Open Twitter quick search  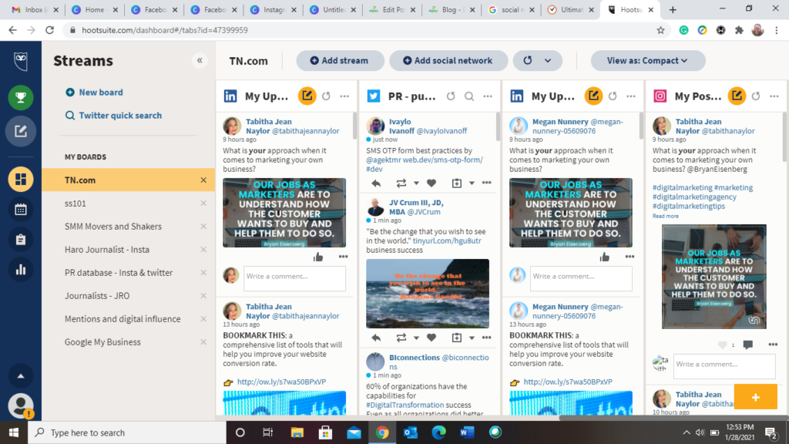point(114,116)
